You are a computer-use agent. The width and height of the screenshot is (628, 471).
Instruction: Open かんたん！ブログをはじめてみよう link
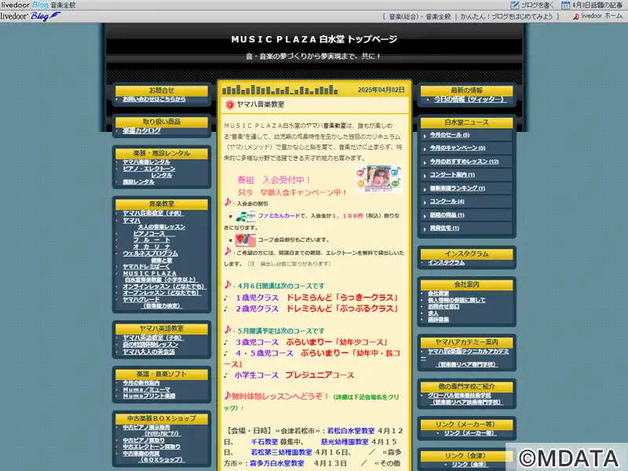(x=506, y=16)
